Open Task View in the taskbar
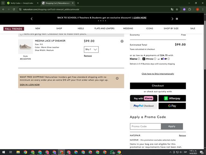Image resolution: width=206 pixels, height=155 pixels. (11, 152)
